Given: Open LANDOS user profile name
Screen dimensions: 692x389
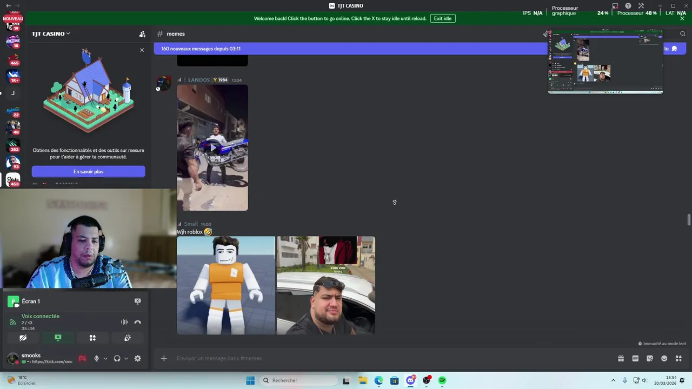Looking at the screenshot, I should tap(199, 80).
